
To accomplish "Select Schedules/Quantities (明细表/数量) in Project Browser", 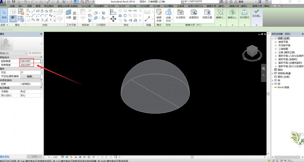I will coord(284,73).
